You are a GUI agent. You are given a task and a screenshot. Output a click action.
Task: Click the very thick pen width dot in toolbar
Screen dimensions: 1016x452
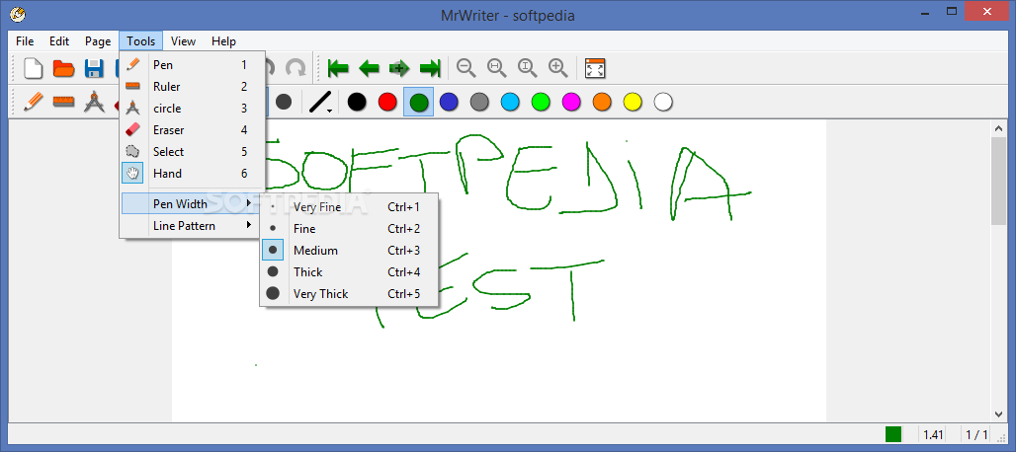pyautogui.click(x=284, y=103)
